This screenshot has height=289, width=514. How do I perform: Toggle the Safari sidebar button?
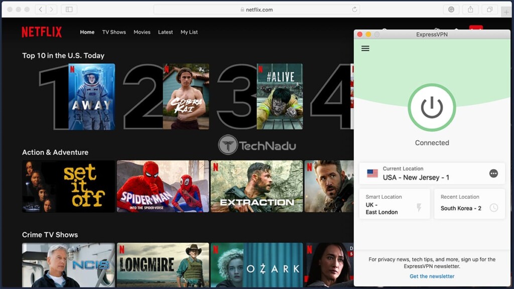click(69, 10)
